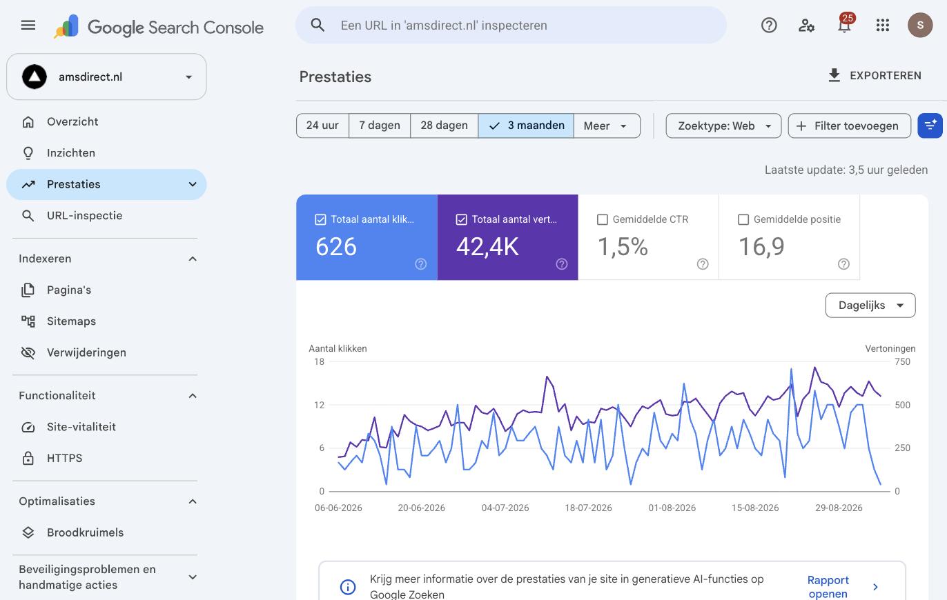Click the Overzicht home icon
This screenshot has height=600, width=947.
28,122
